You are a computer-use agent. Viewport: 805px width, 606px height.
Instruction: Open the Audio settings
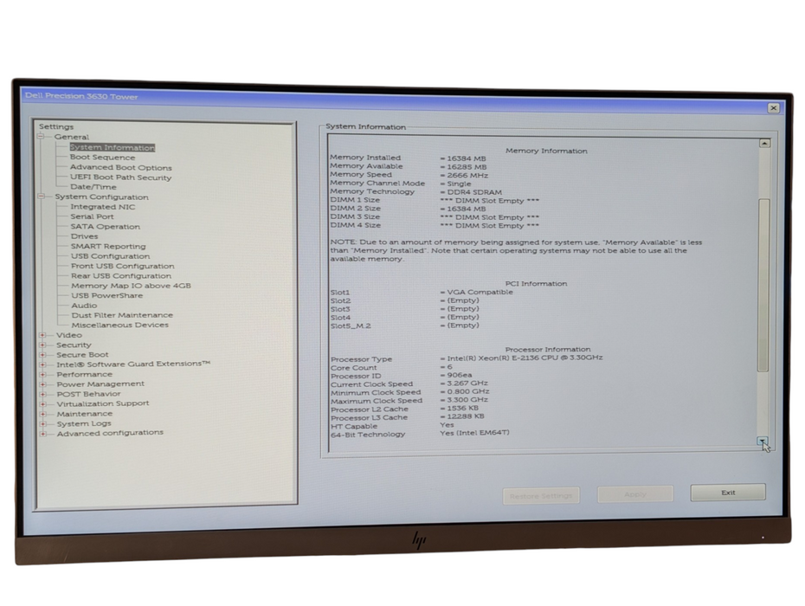click(x=84, y=305)
